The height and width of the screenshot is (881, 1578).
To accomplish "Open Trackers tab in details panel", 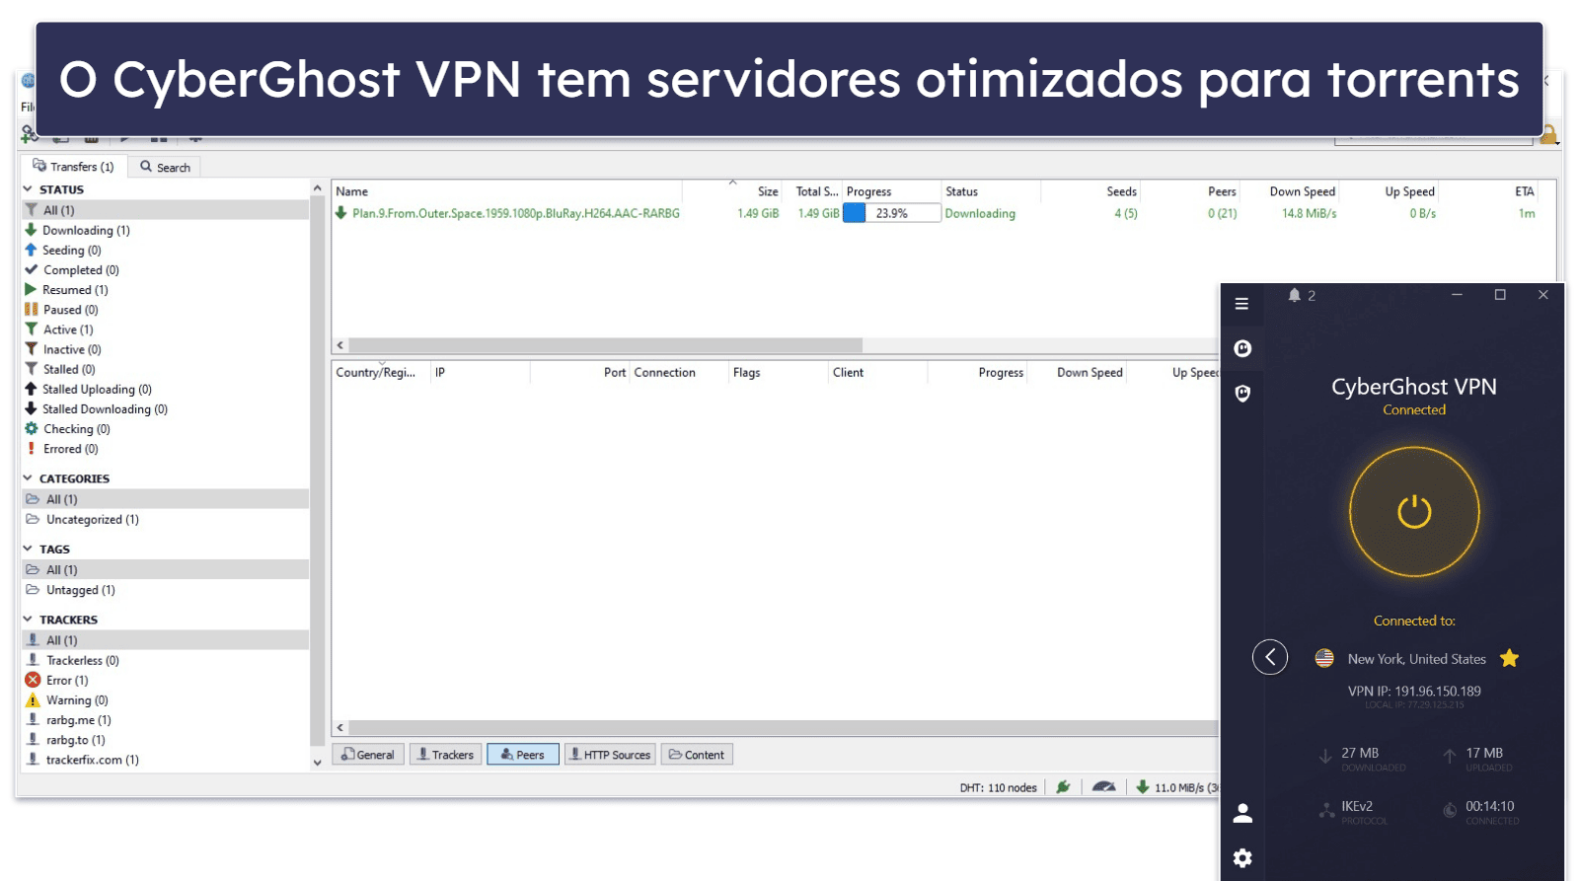I will (x=445, y=755).
